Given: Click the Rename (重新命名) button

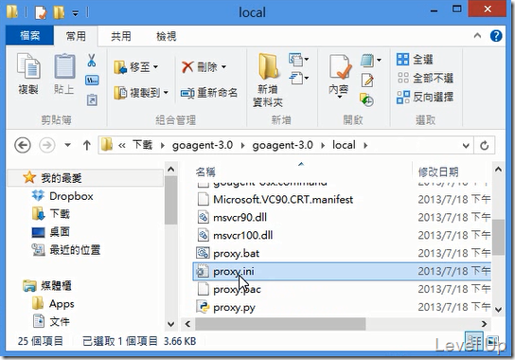Looking at the screenshot, I should pyautogui.click(x=209, y=93).
